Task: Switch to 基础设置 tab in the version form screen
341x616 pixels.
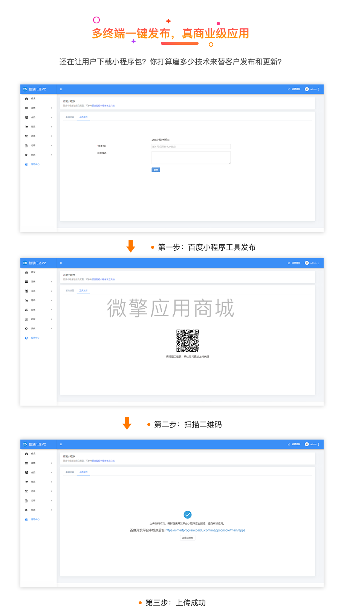Action: click(70, 117)
